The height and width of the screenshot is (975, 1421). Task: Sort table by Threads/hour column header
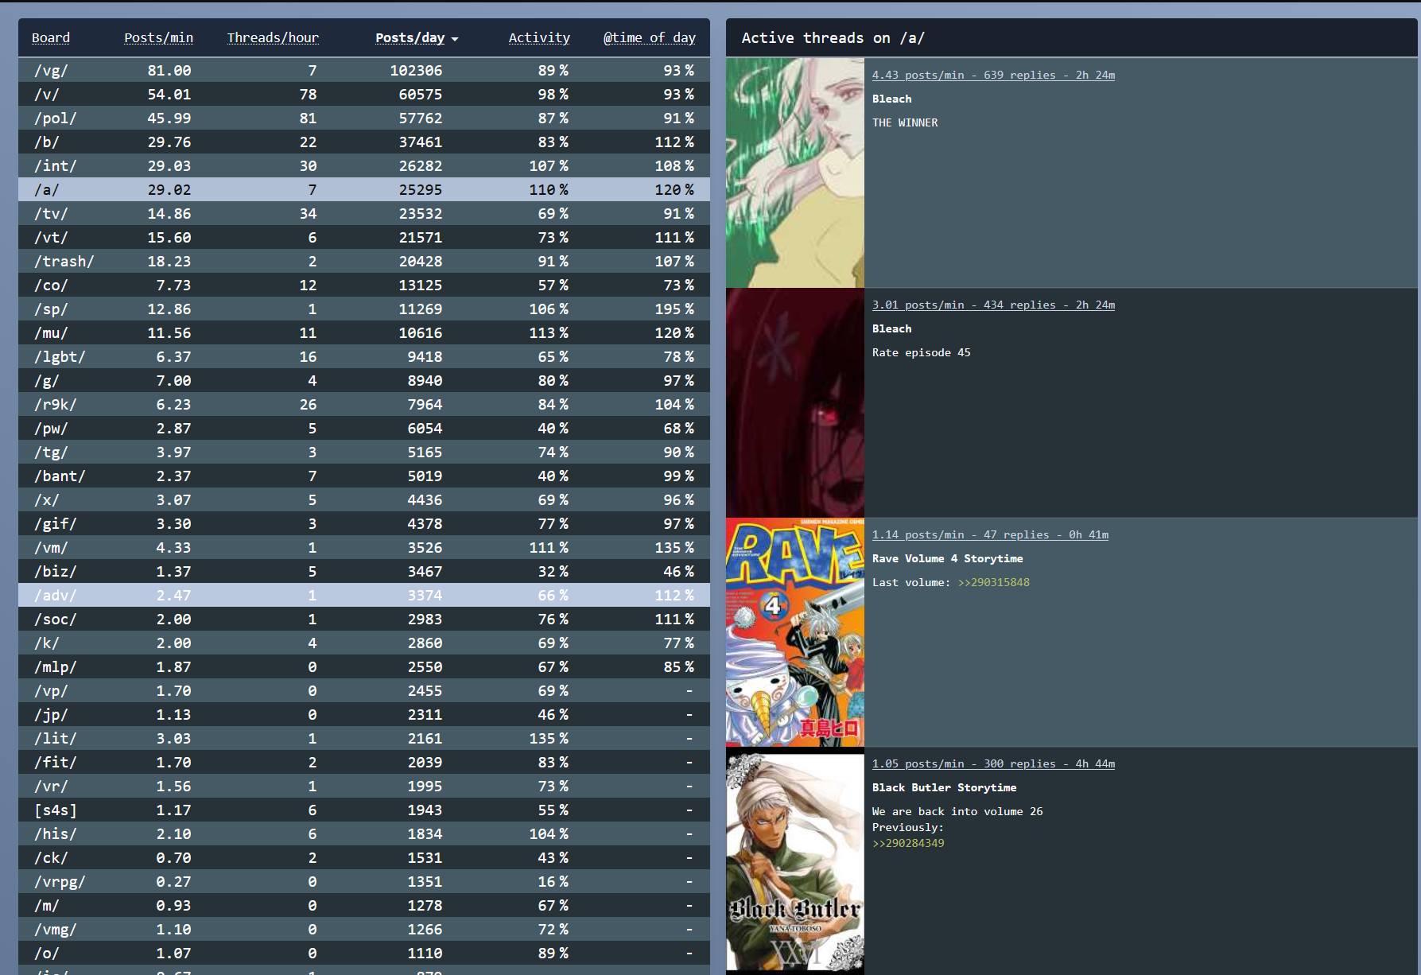(x=273, y=37)
